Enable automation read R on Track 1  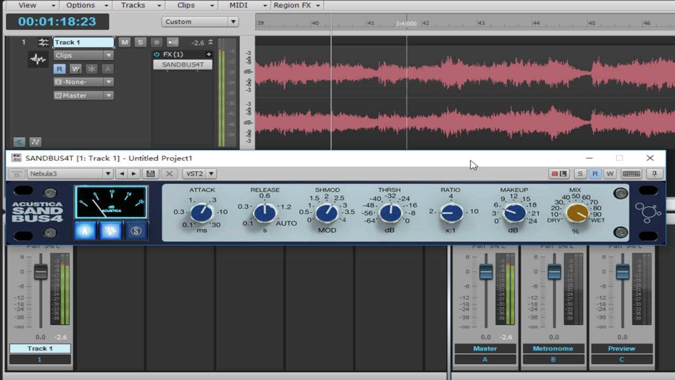click(x=59, y=69)
